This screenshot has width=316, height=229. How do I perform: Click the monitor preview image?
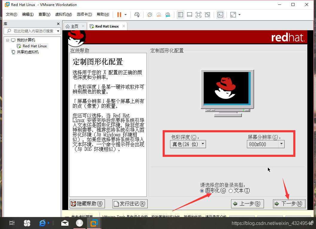227,93
